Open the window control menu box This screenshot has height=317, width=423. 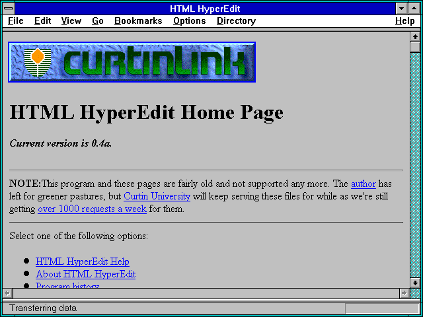(9, 9)
